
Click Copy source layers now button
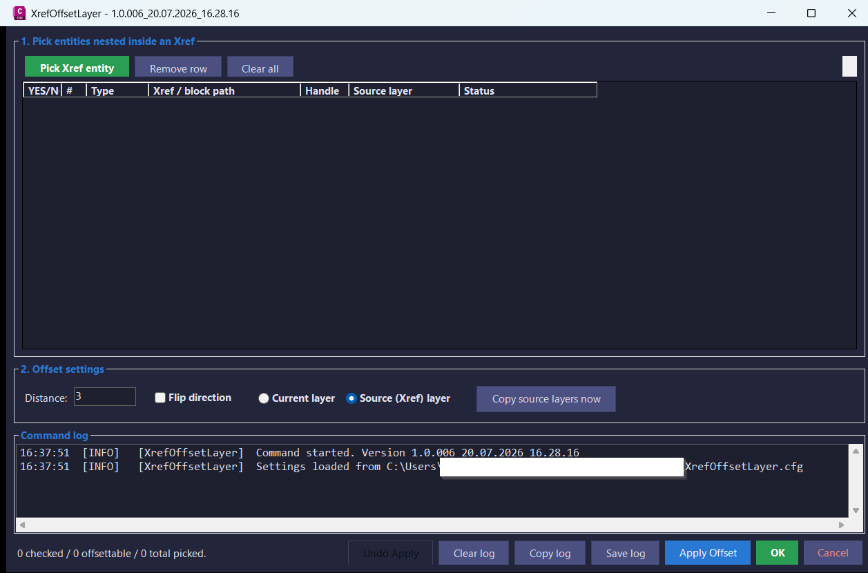click(546, 399)
